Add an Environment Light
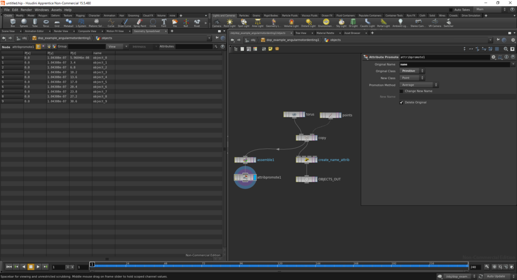Image resolution: width=517 pixels, height=280 pixels. 326,23
